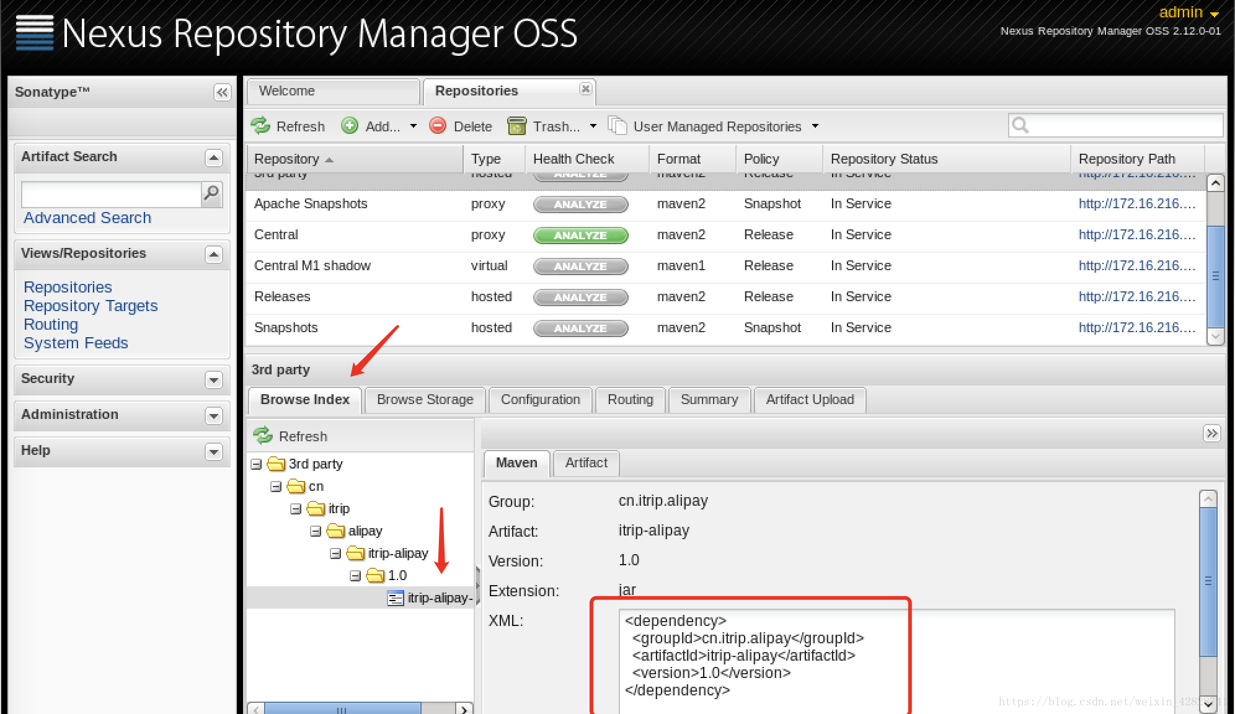Refresh the repositories list from toolbar
Viewport: 1235px width, 714px height.
[x=288, y=126]
